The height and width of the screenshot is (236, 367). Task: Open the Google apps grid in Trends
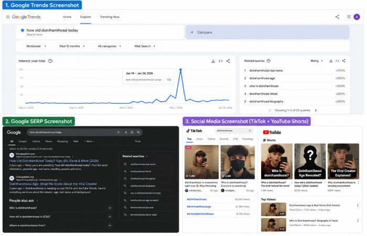click(x=349, y=17)
